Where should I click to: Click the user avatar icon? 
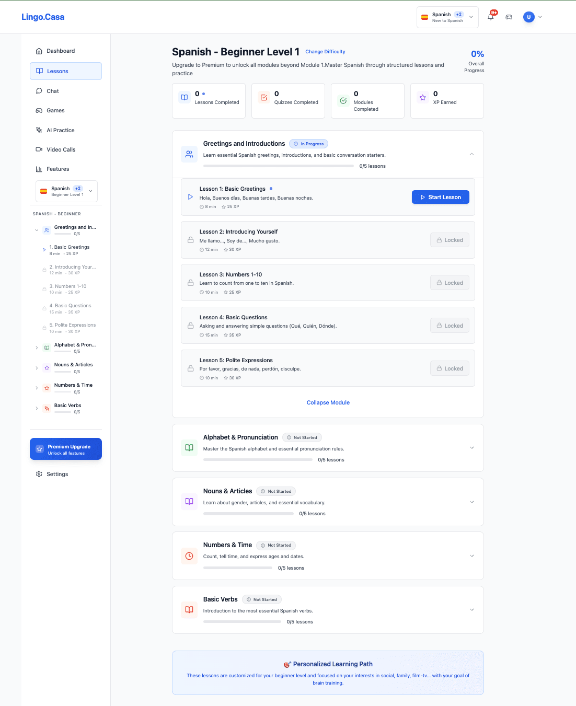pyautogui.click(x=528, y=17)
